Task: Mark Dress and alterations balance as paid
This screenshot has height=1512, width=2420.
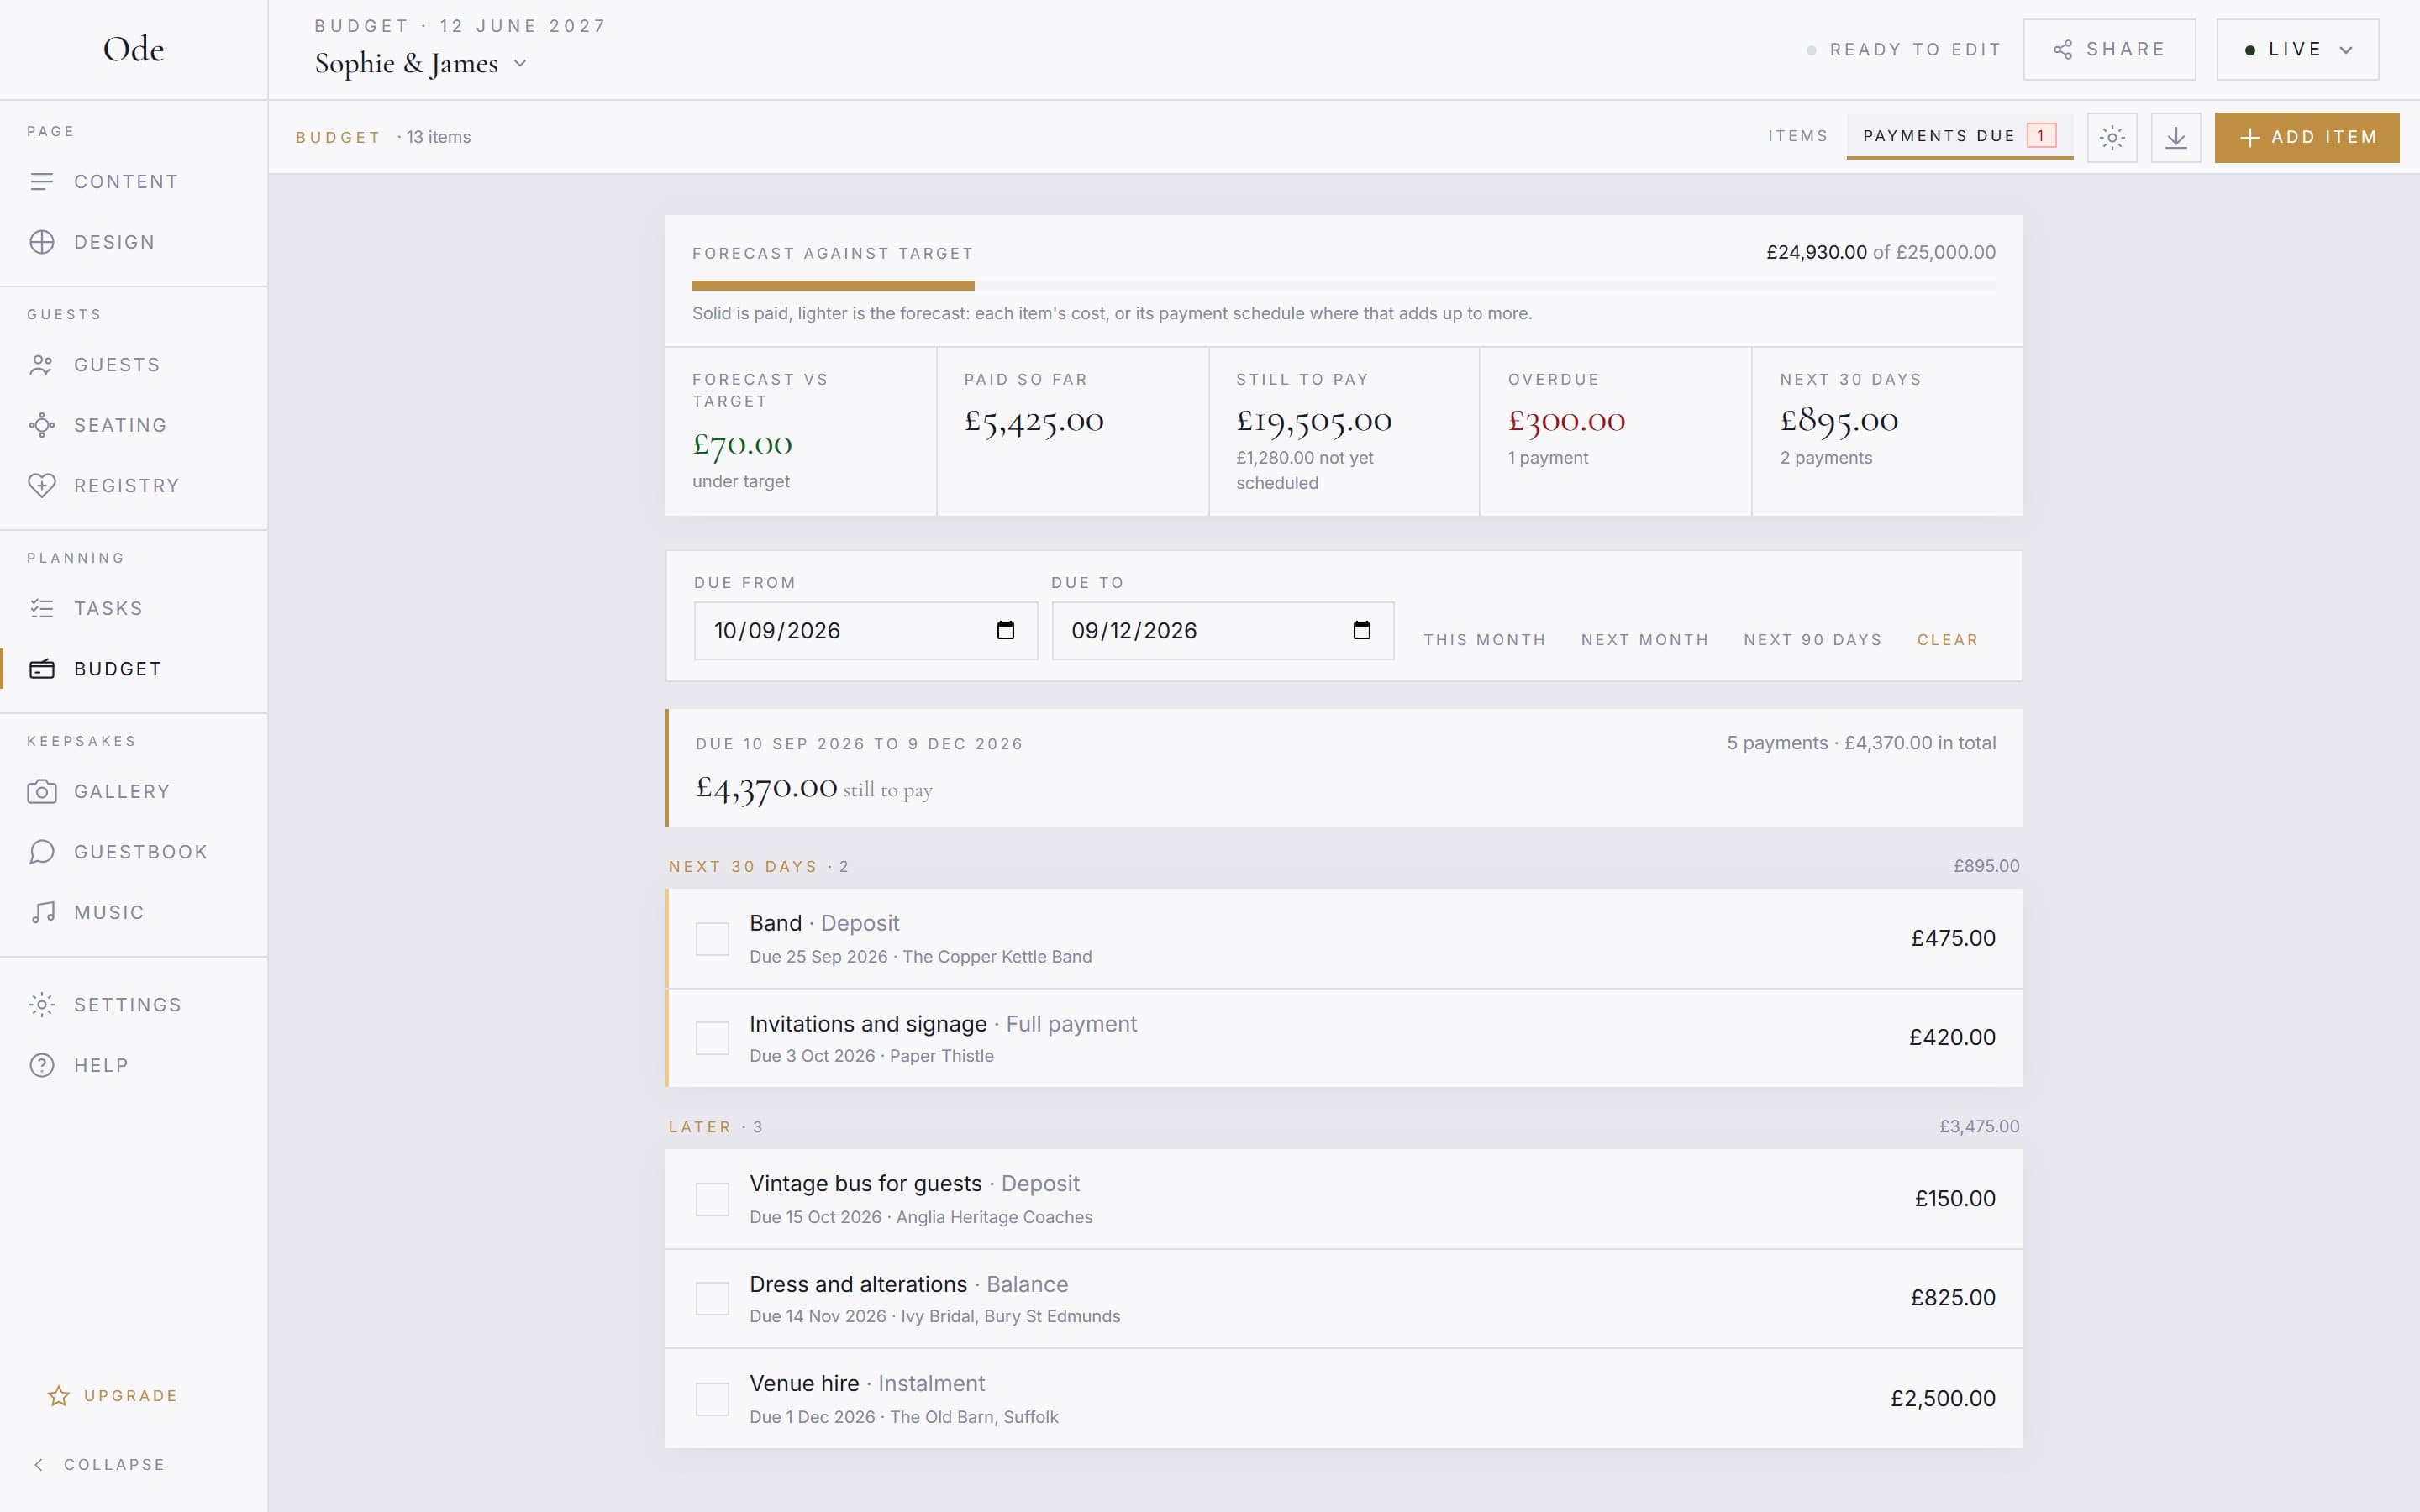Action: (712, 1298)
